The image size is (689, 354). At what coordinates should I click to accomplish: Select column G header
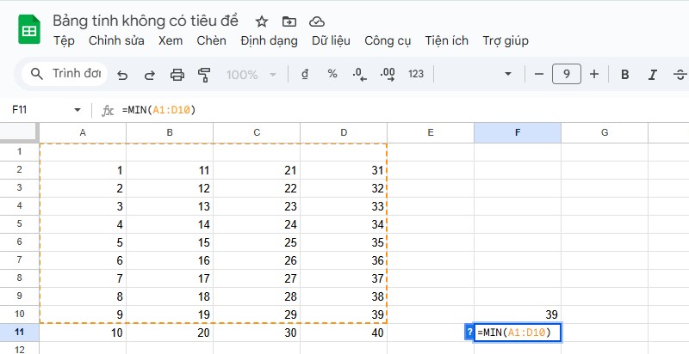click(x=605, y=132)
